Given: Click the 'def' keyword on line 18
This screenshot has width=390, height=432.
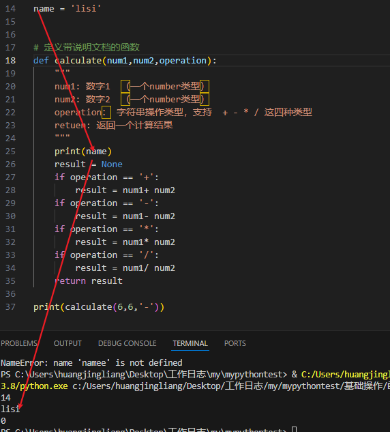Looking at the screenshot, I should (41, 60).
